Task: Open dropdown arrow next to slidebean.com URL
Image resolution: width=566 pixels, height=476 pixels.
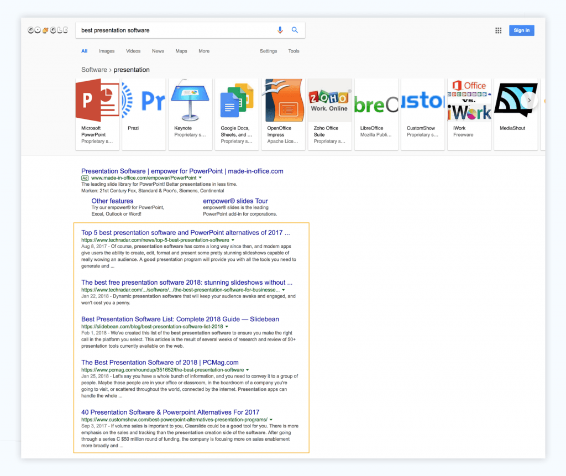Action: coord(227,327)
